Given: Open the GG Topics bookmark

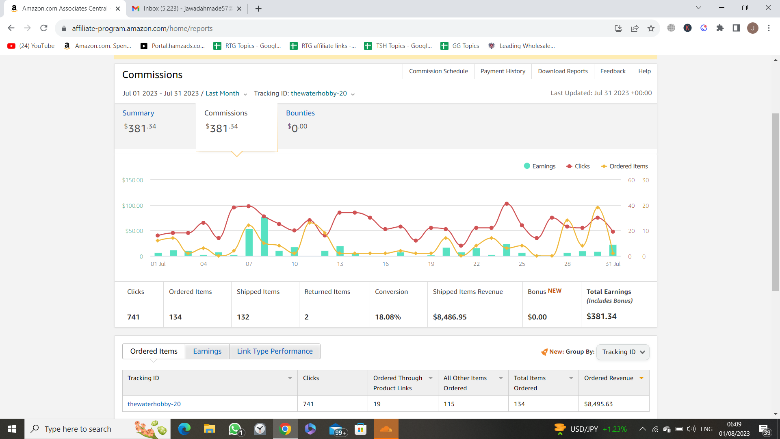Looking at the screenshot, I should coord(460,46).
